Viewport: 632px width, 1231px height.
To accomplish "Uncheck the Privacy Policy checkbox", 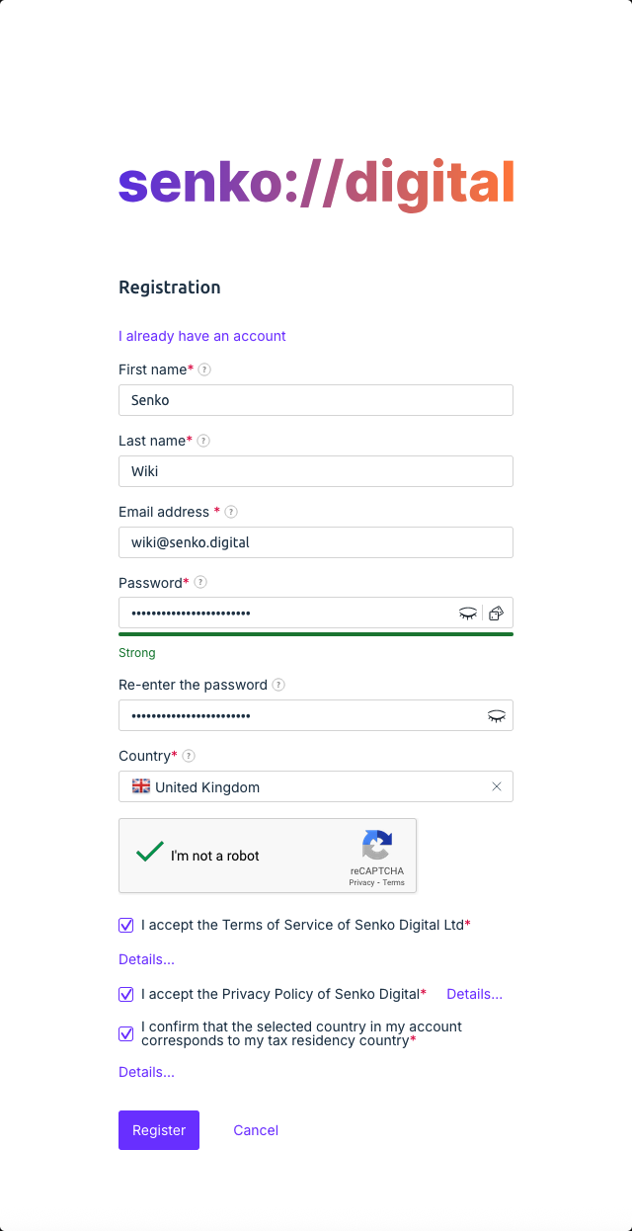I will pyautogui.click(x=126, y=995).
